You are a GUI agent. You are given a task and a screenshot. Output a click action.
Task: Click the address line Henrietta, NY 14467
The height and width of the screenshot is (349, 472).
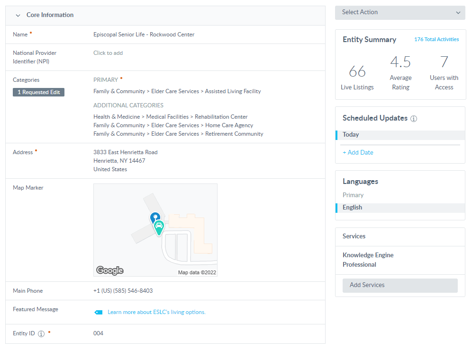119,161
